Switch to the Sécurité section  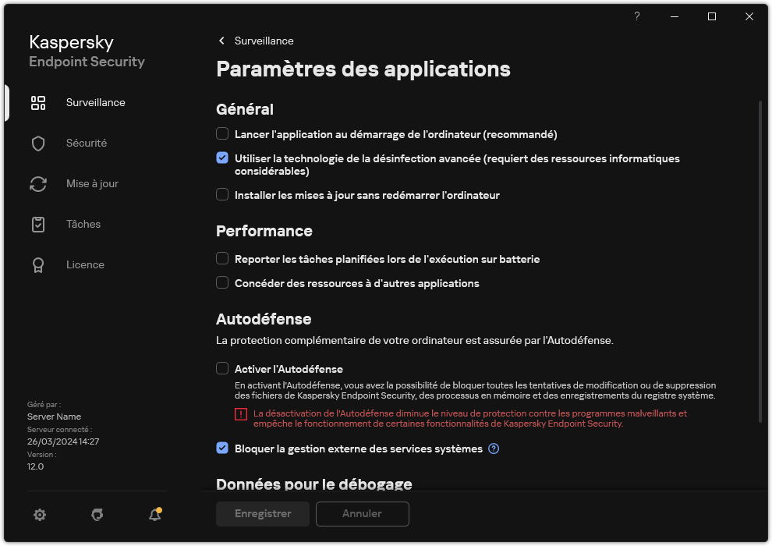click(x=86, y=143)
